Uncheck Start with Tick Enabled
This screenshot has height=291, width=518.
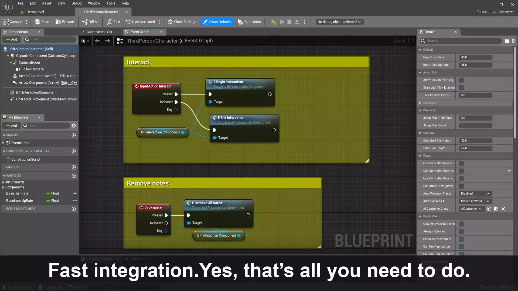[x=461, y=88]
